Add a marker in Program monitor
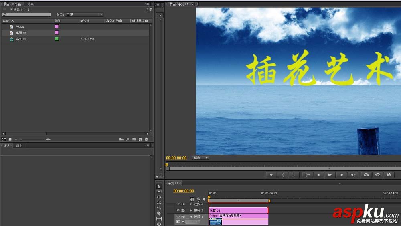401x226 pixels. click(x=271, y=175)
